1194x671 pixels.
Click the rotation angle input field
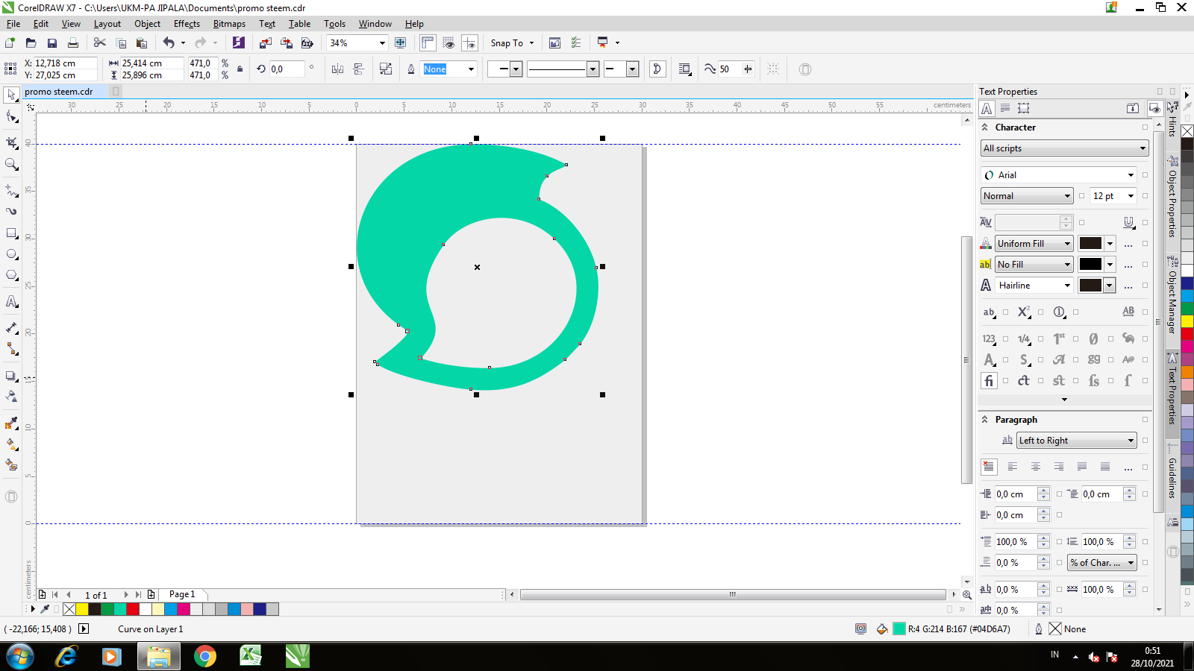click(287, 69)
